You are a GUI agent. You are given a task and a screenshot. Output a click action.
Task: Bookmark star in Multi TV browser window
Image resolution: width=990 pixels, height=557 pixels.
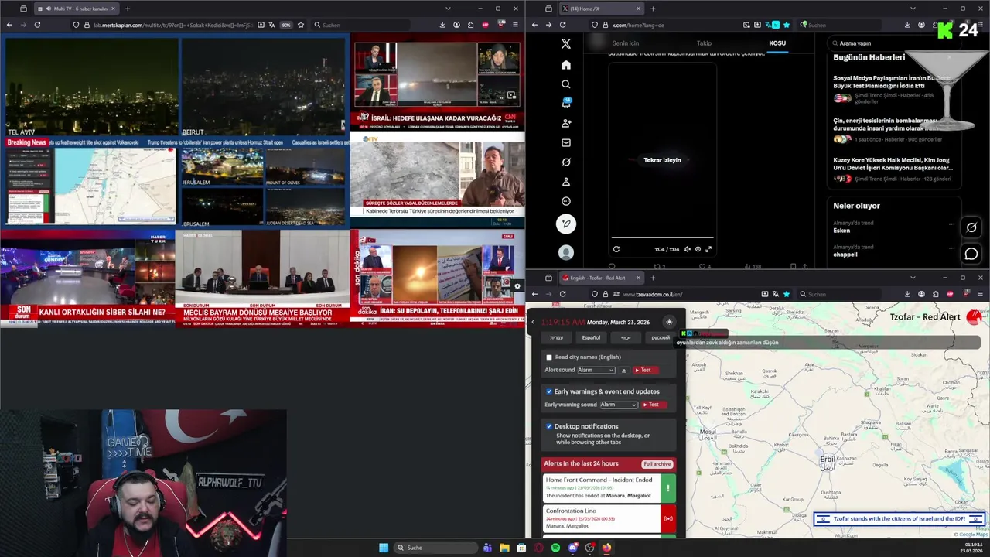[301, 25]
